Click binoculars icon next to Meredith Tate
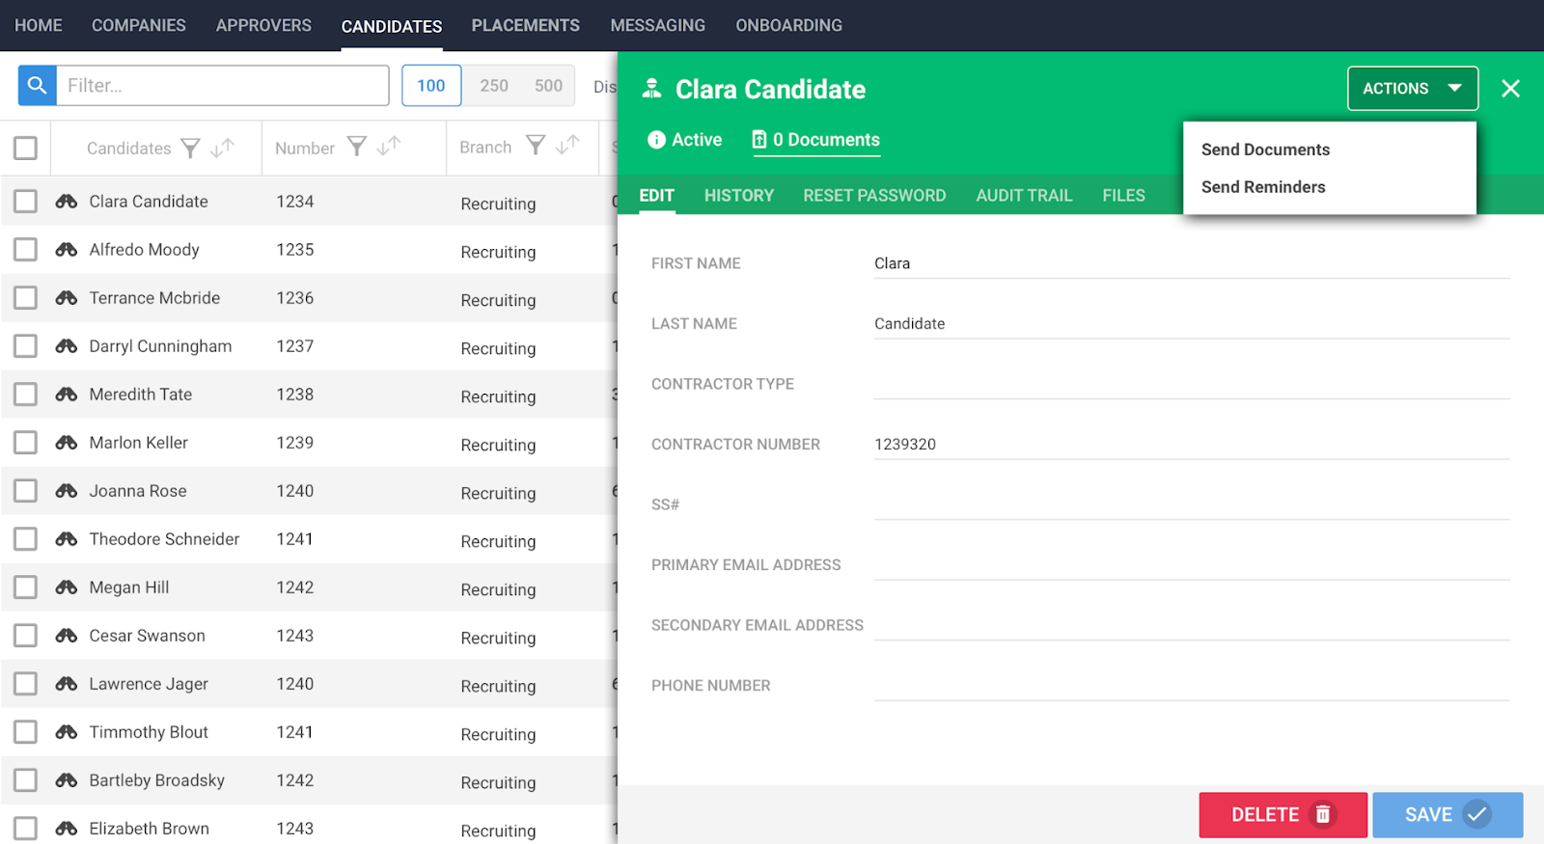 (67, 395)
